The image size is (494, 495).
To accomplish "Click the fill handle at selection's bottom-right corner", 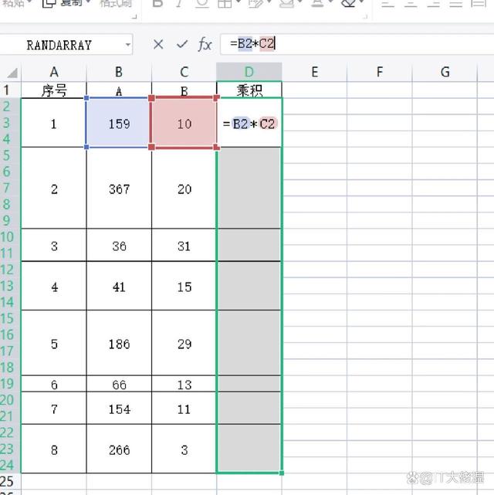I will [282, 473].
